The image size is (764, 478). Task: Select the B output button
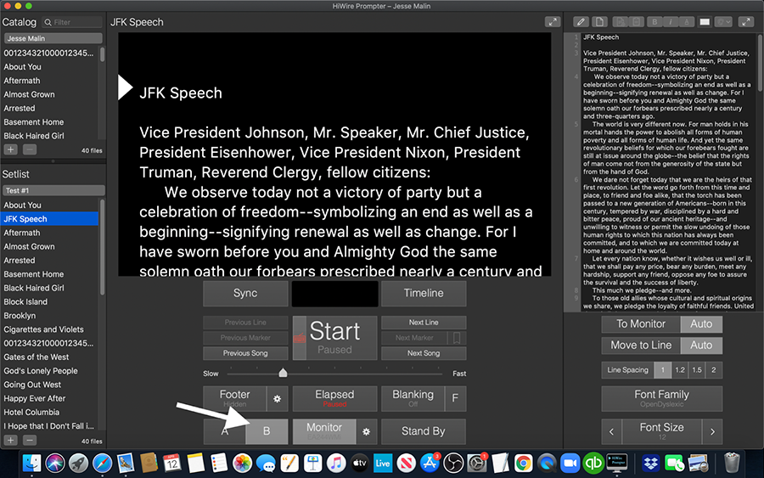(x=267, y=431)
